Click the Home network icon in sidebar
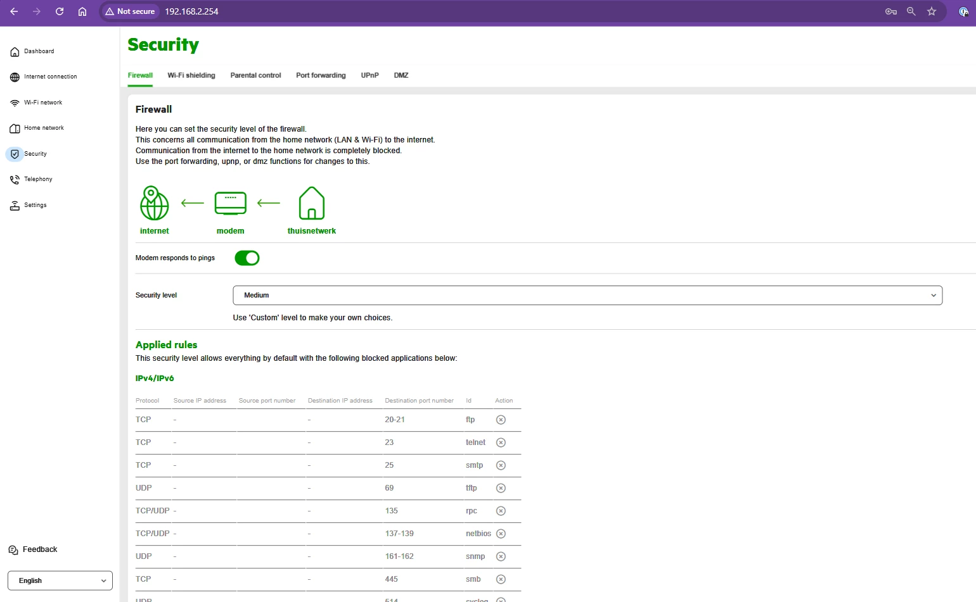976x602 pixels. [15, 129]
